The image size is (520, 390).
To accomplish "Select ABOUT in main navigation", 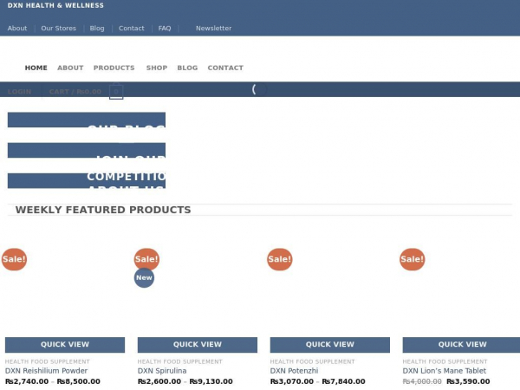I will tap(70, 68).
